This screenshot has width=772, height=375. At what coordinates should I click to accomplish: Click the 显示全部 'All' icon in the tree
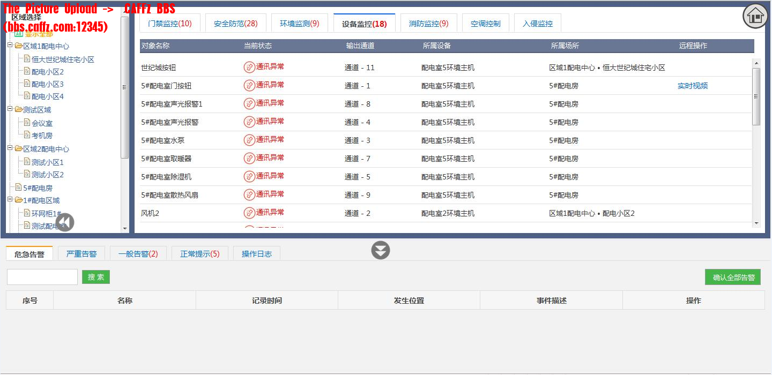click(x=18, y=34)
